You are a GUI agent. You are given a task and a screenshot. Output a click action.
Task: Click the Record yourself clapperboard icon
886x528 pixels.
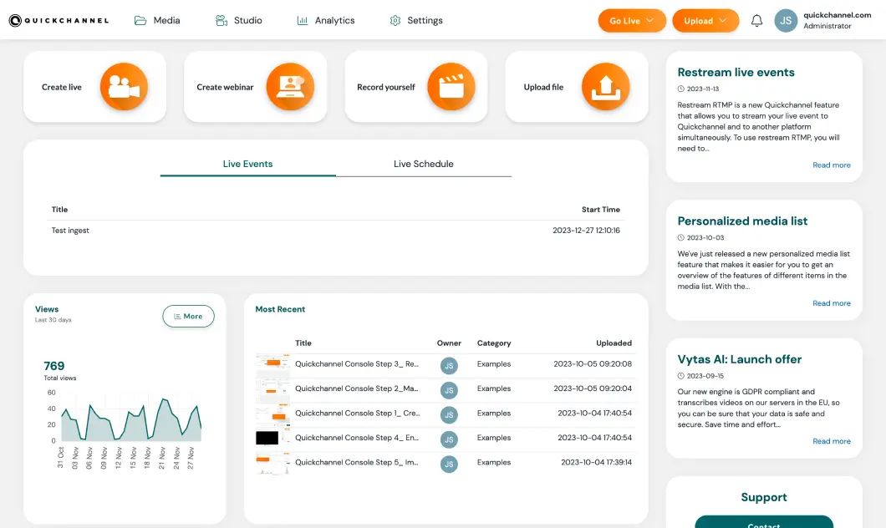451,87
